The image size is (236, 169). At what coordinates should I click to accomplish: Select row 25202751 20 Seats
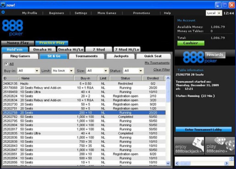point(84,108)
